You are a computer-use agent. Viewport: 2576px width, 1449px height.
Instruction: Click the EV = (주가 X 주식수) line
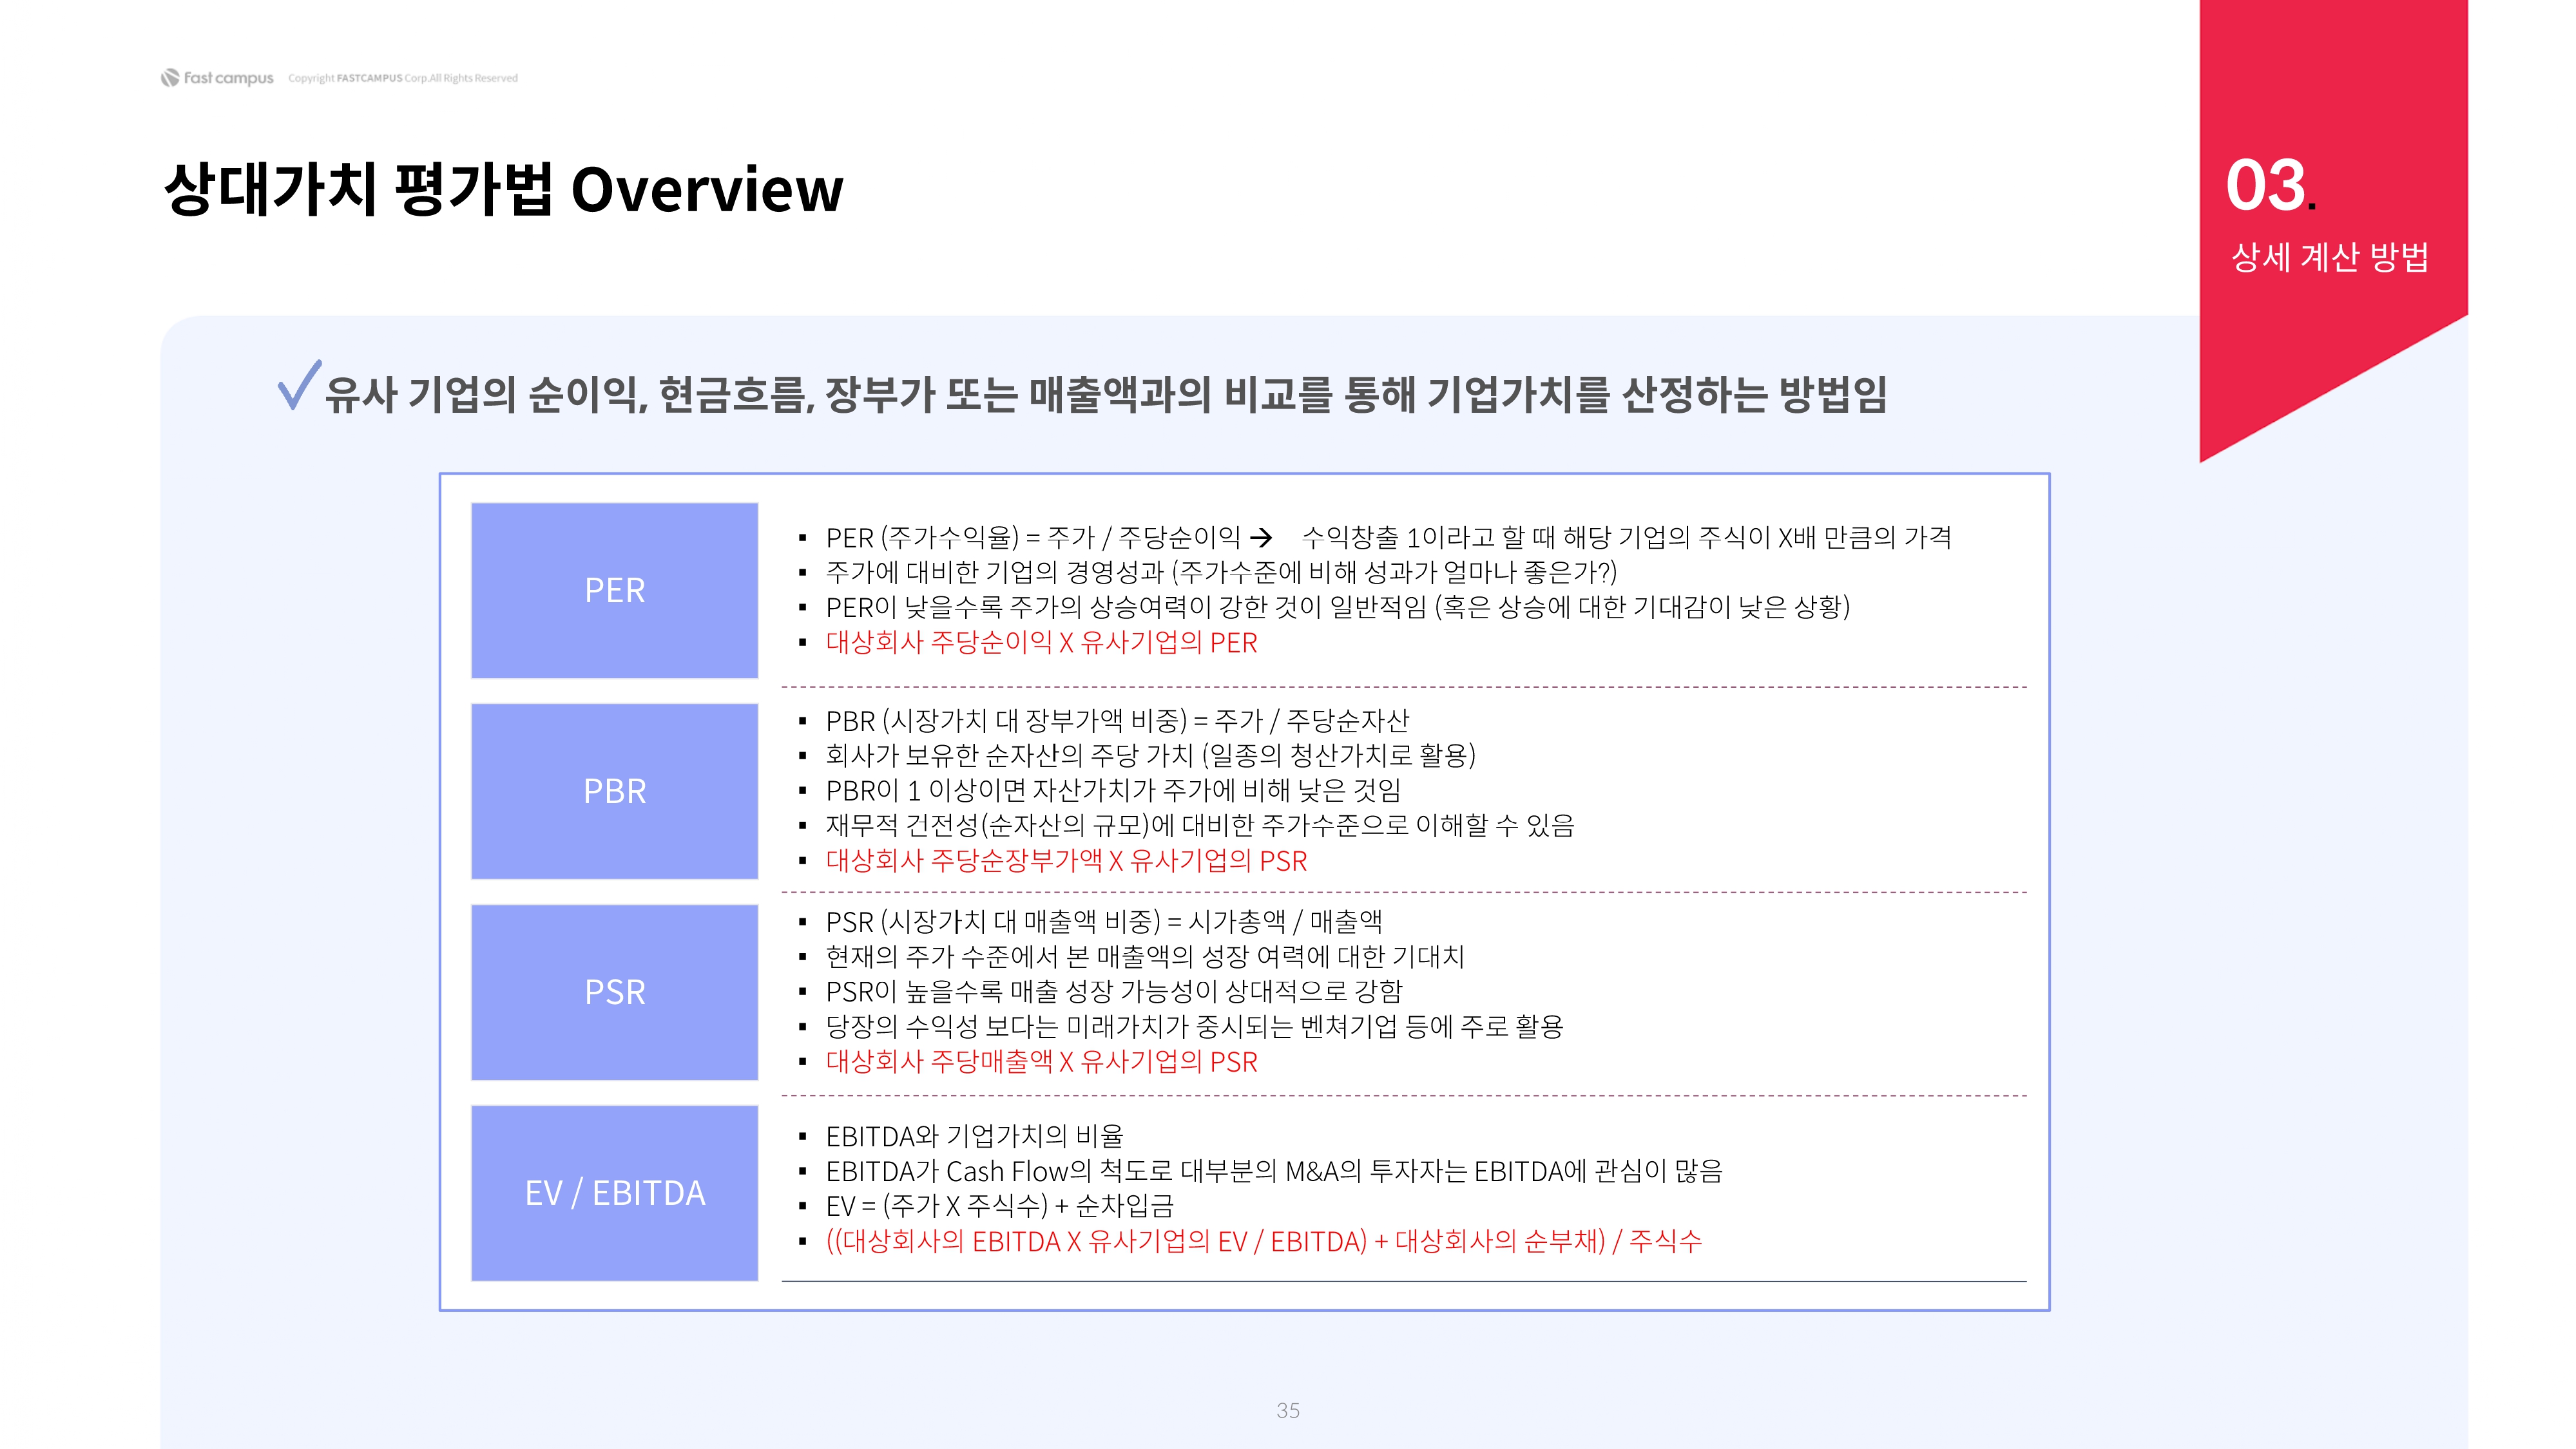point(999,1206)
